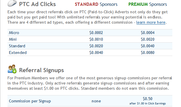Click the Standard ad type row label
Screen dimensions: 181x107
(17, 46)
